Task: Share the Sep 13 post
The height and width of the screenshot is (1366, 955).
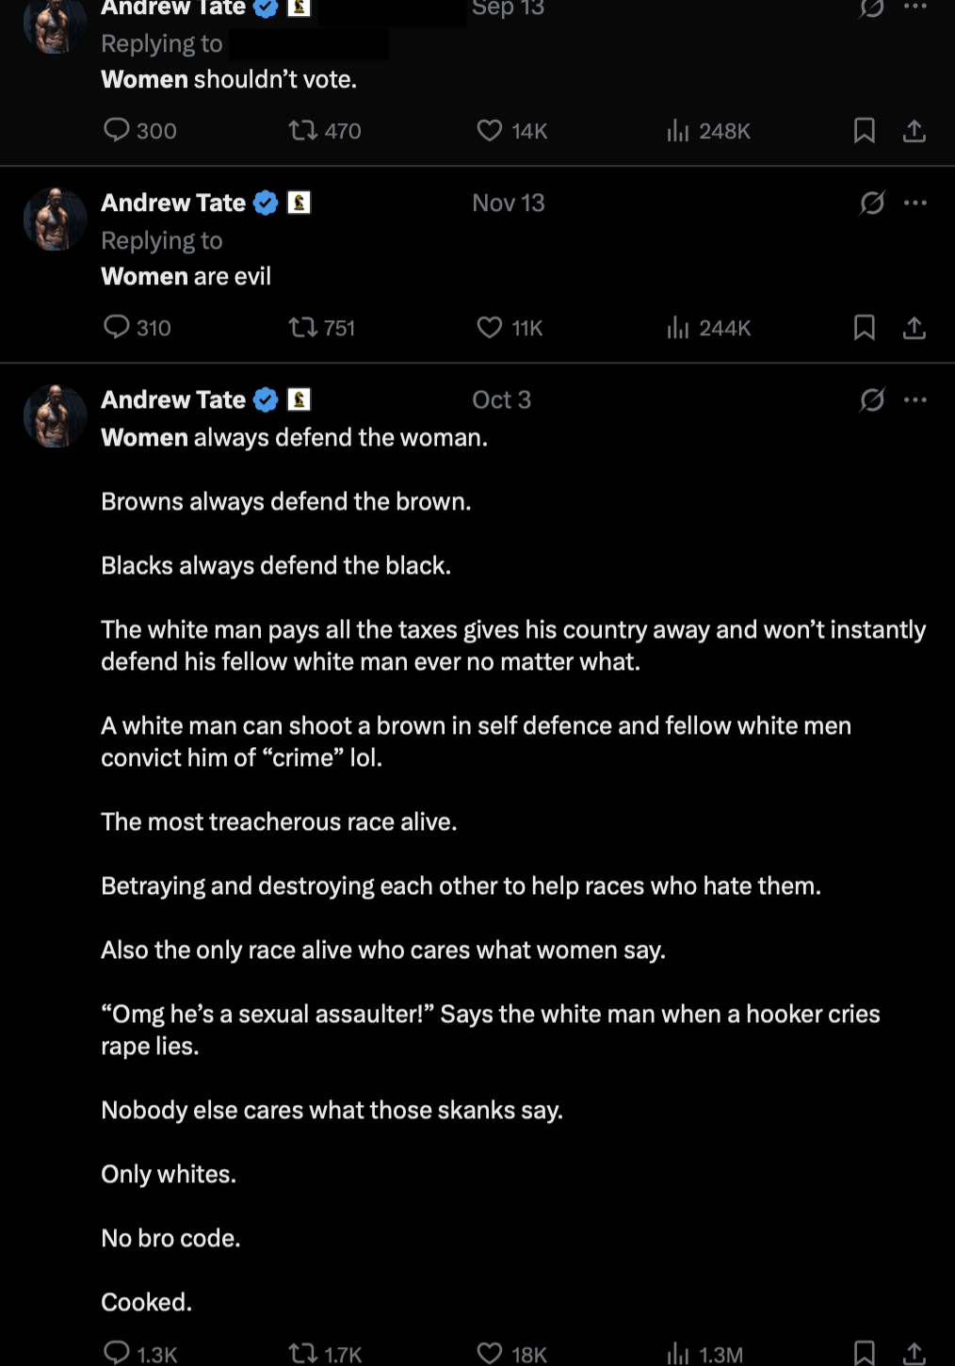Action: 914,131
